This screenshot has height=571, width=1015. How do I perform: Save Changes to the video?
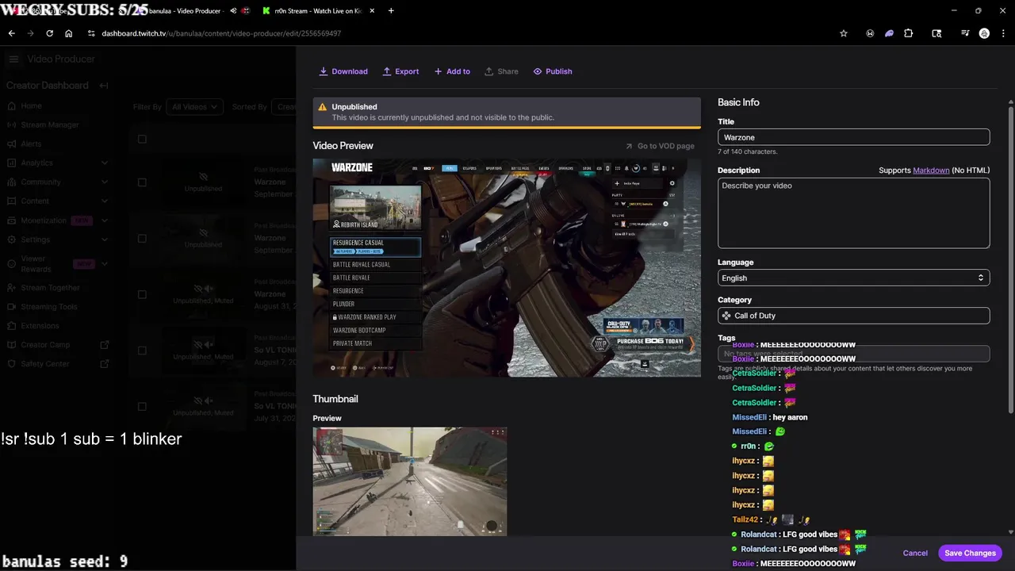click(970, 553)
